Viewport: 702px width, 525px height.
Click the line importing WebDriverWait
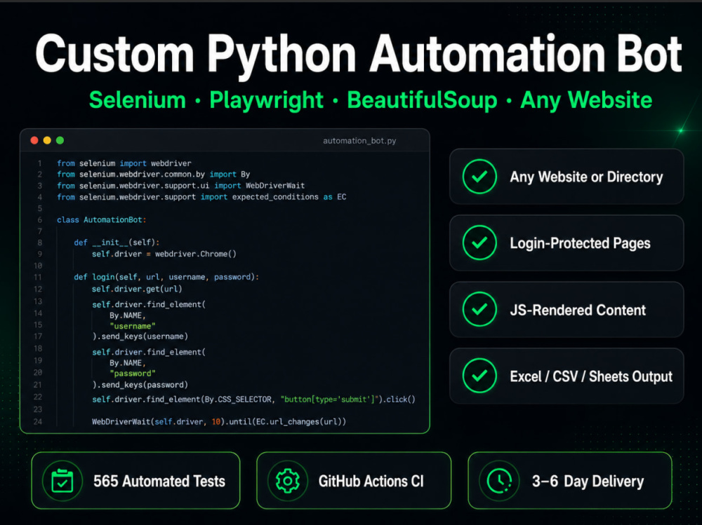click(180, 186)
